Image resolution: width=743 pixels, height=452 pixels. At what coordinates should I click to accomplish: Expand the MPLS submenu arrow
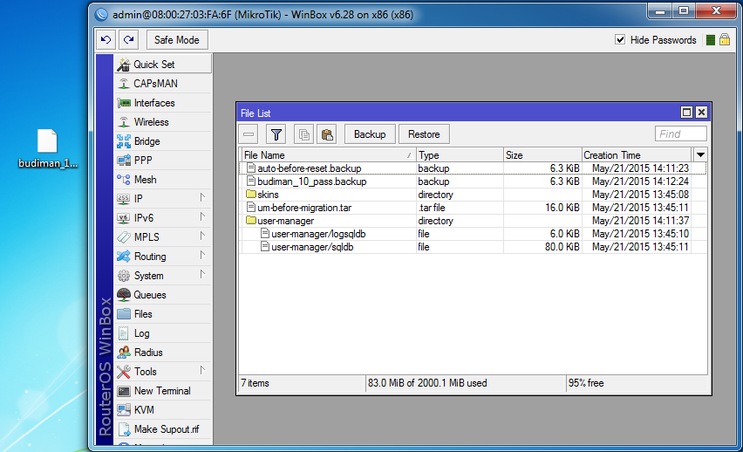[202, 236]
